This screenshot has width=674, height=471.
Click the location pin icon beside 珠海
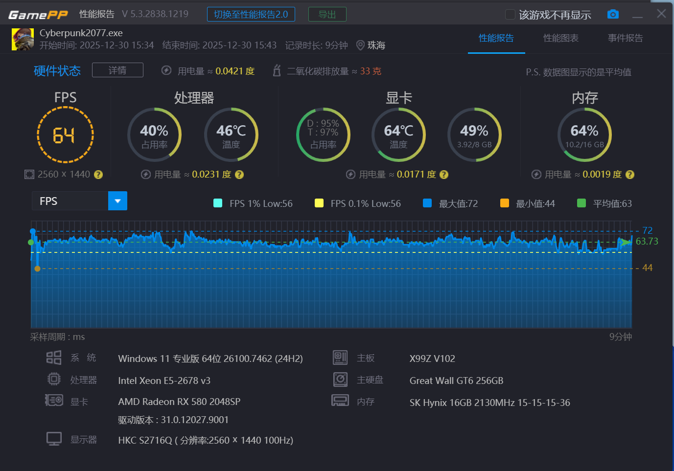pos(360,45)
